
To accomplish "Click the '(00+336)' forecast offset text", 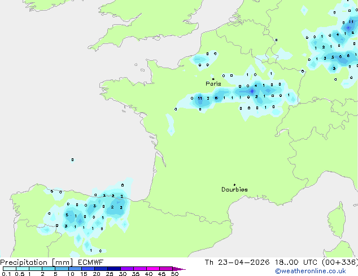I will point(340,262).
